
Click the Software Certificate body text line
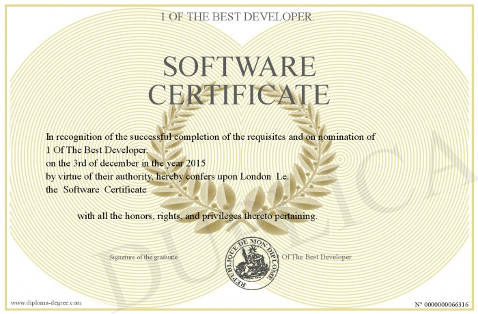[96, 189]
